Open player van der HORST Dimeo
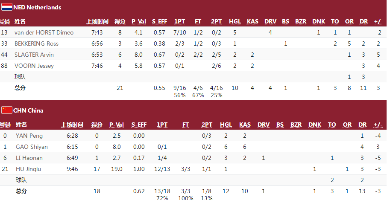387x200 pixels. pyautogui.click(x=44, y=32)
